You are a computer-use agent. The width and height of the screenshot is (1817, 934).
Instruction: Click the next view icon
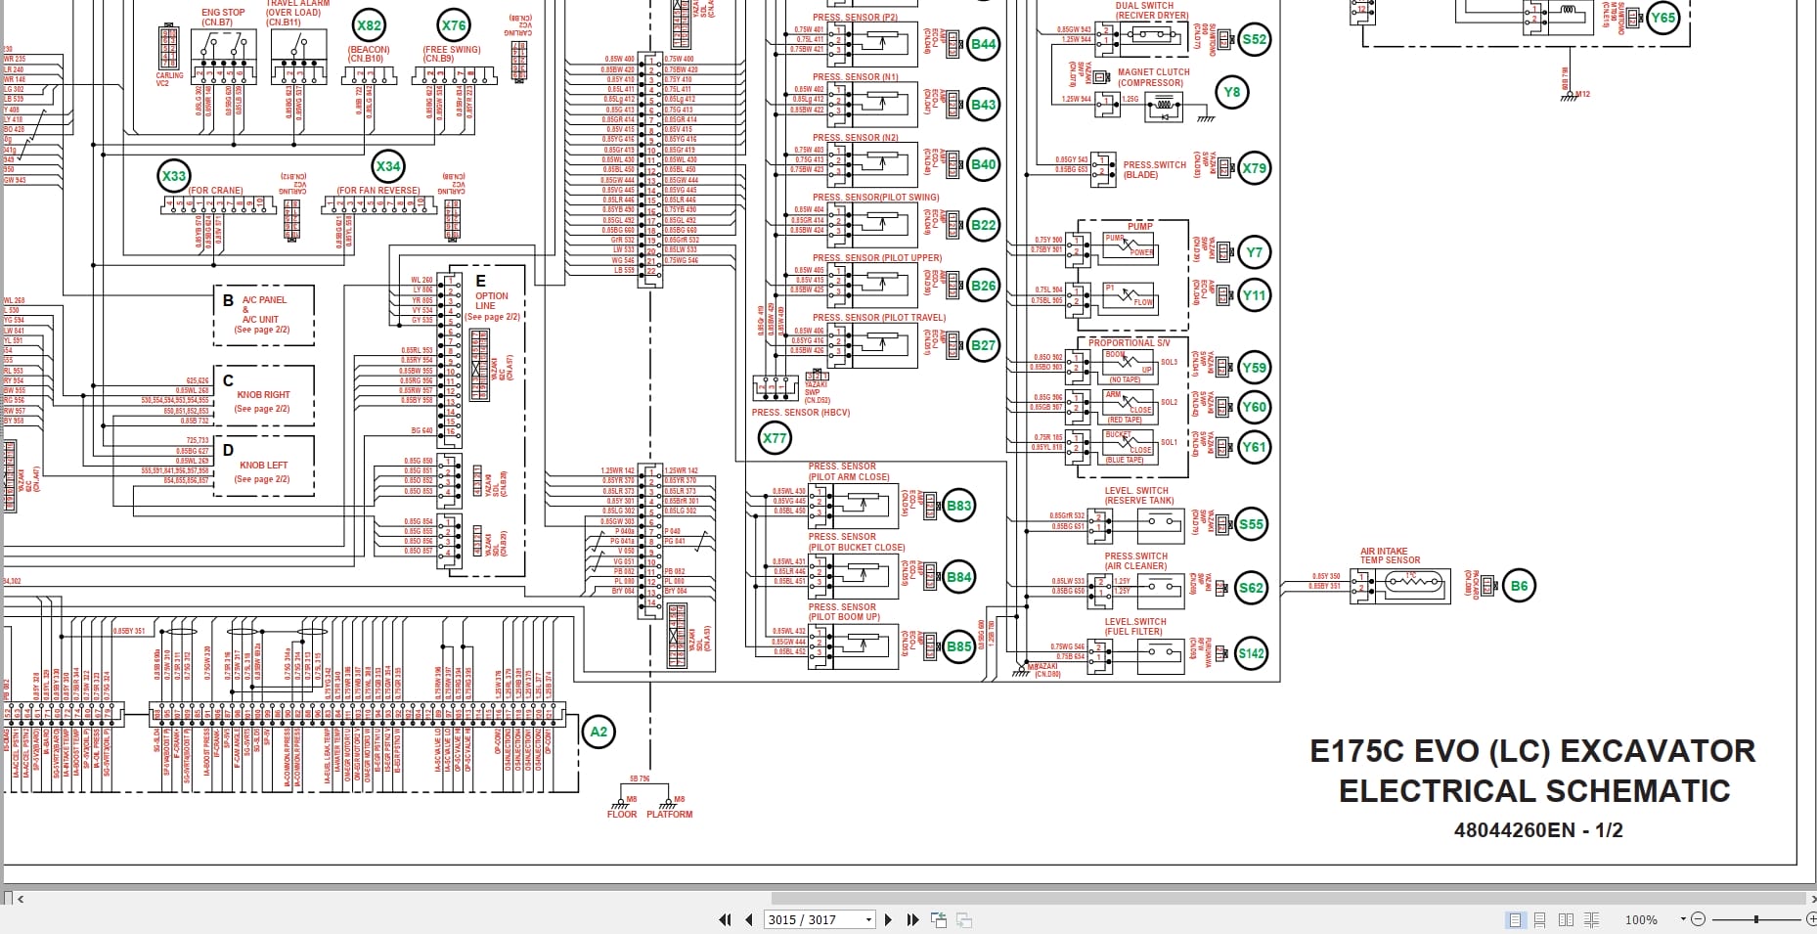click(964, 919)
